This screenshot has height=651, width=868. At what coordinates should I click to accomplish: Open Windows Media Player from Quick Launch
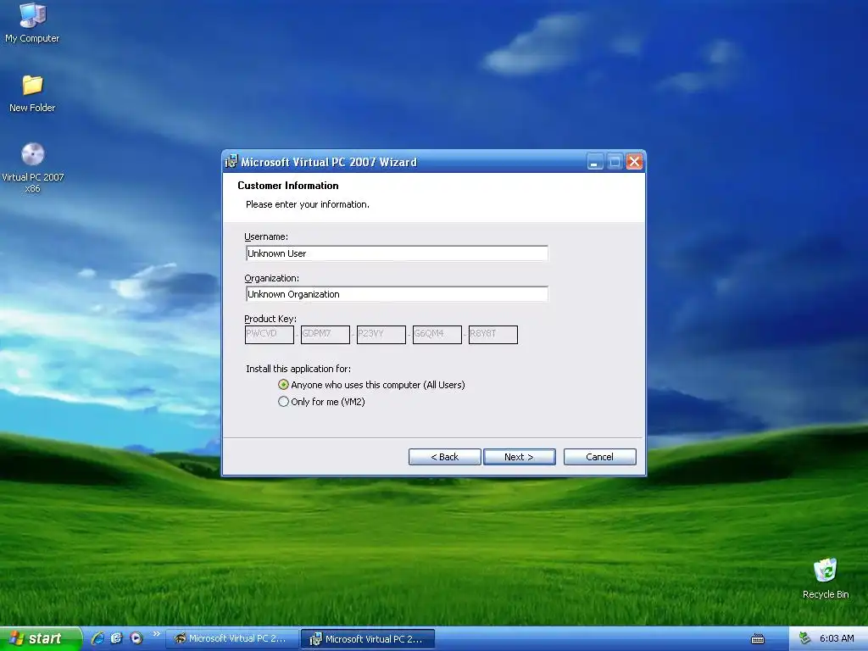[x=136, y=638]
